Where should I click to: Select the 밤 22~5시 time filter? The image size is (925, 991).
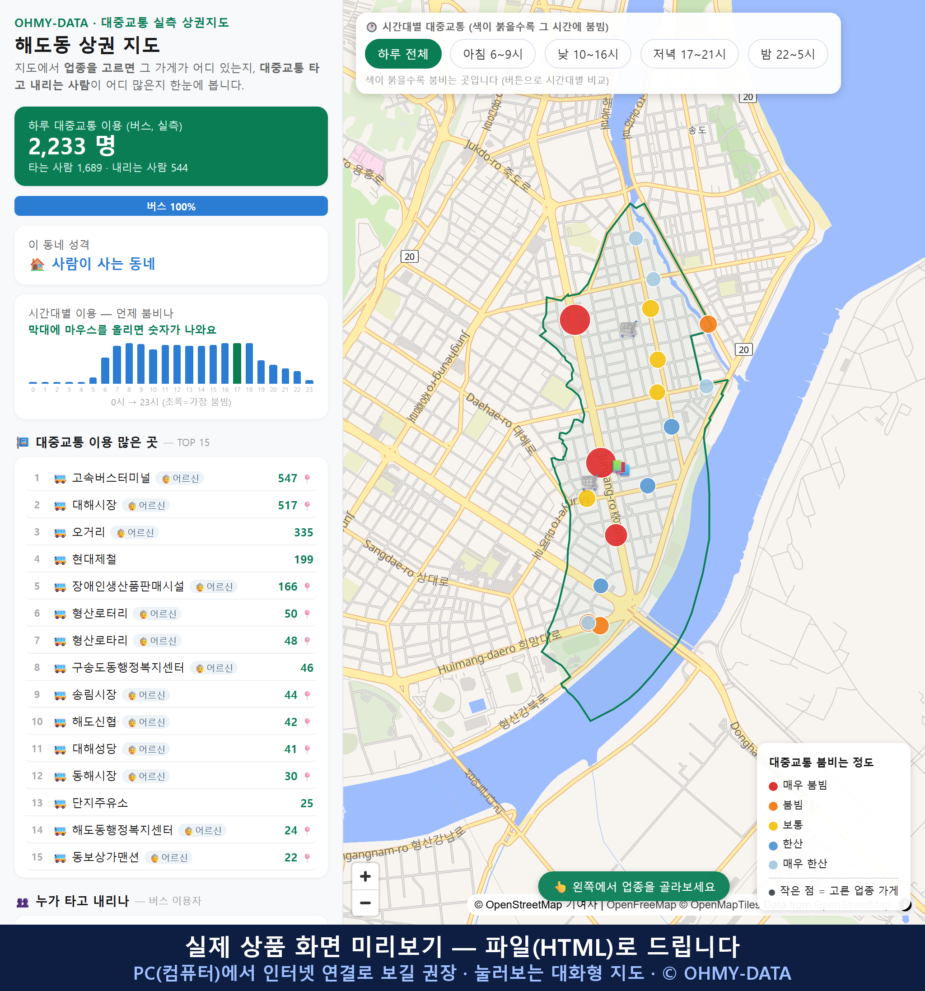(787, 54)
